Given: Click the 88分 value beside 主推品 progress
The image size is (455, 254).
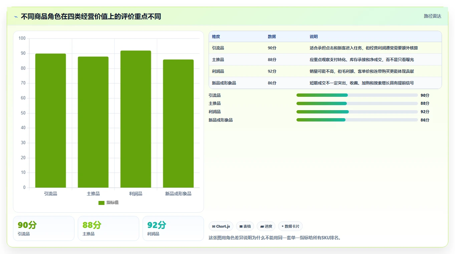Looking at the screenshot, I should [425, 103].
